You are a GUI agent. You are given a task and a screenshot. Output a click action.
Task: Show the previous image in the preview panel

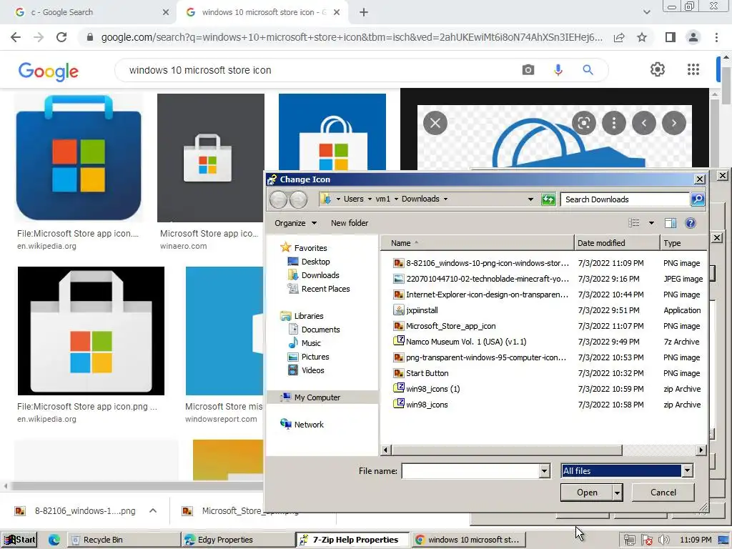[644, 123]
